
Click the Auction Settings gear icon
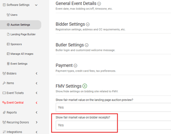pos(8,25)
